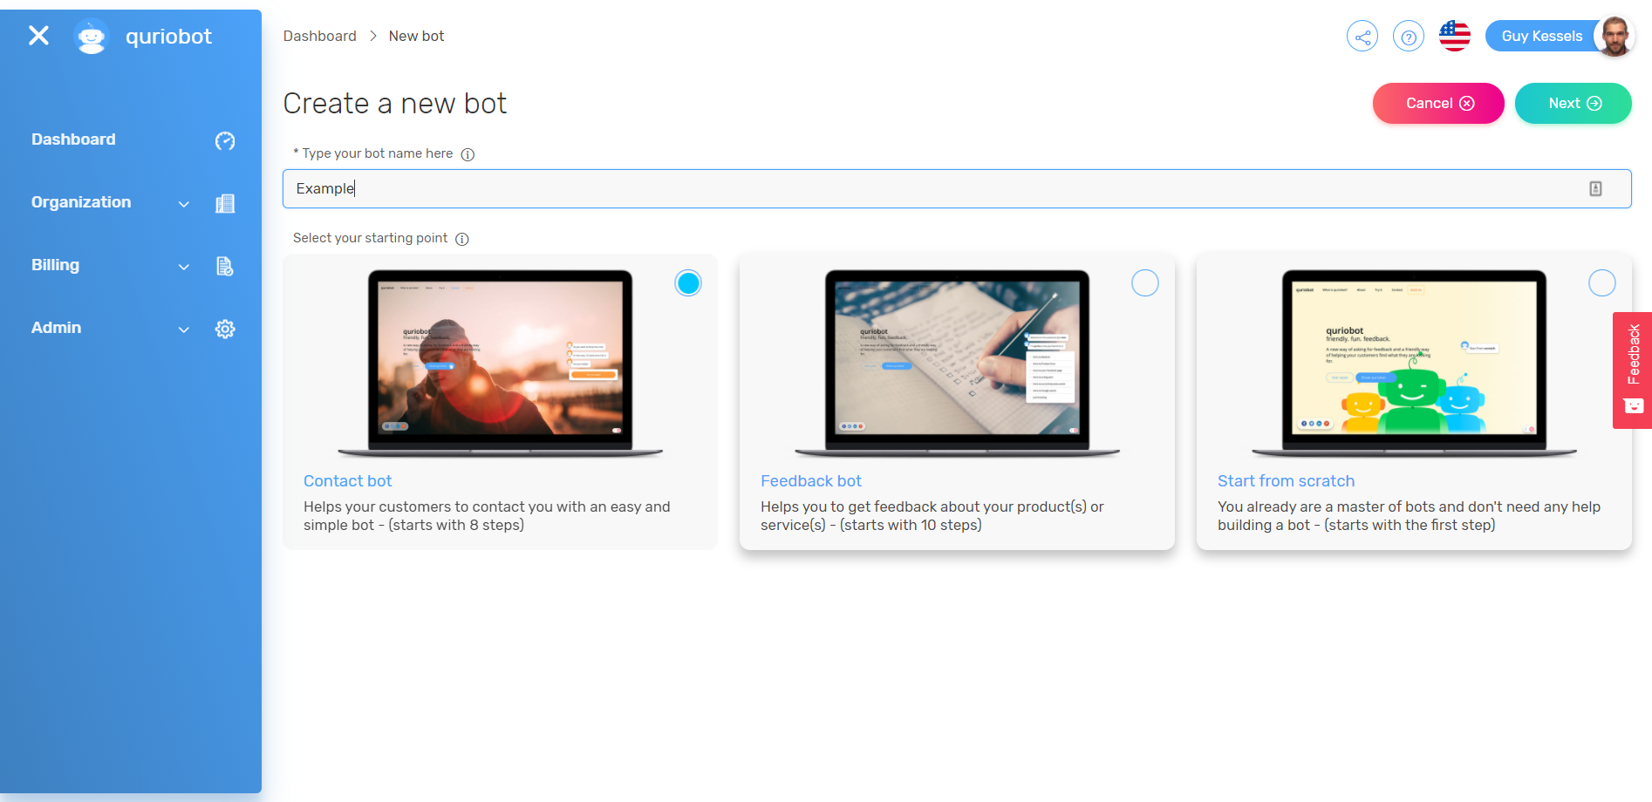Image resolution: width=1652 pixels, height=802 pixels.
Task: Select the Start from scratch radio button
Action: click(1602, 283)
